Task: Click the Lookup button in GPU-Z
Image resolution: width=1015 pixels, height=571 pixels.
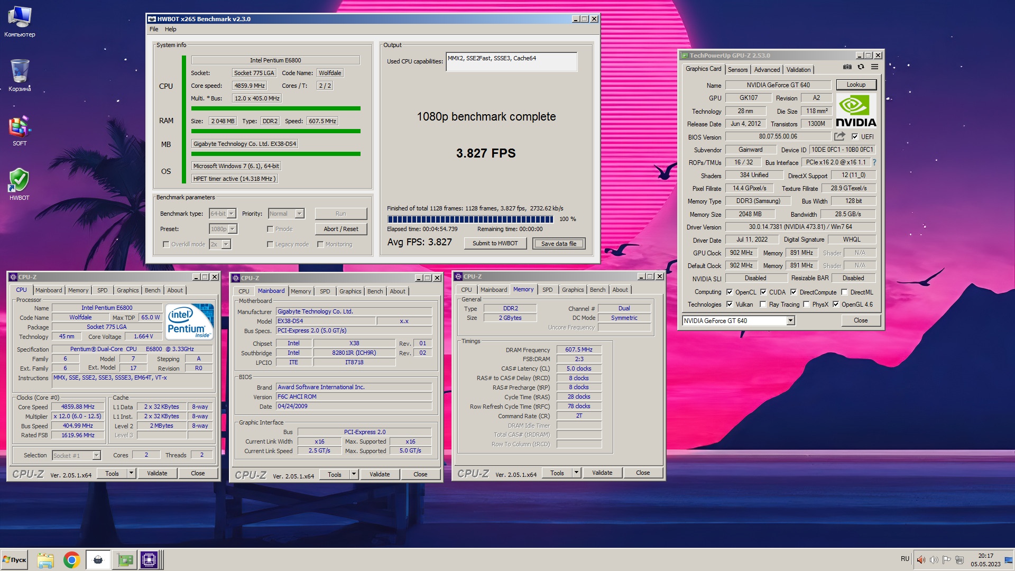Action: [856, 85]
